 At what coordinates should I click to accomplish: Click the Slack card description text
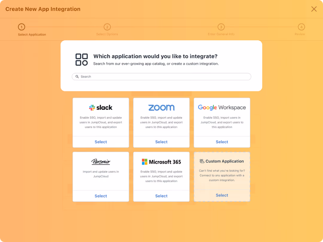pos(101,122)
